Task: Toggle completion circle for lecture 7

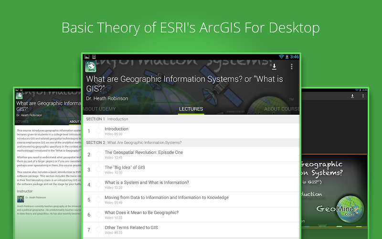Action: (x=99, y=230)
